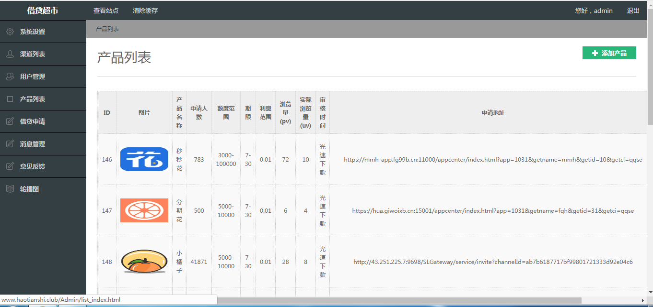Click product name 分期花
Image resolution: width=653 pixels, height=307 pixels.
coord(179,211)
